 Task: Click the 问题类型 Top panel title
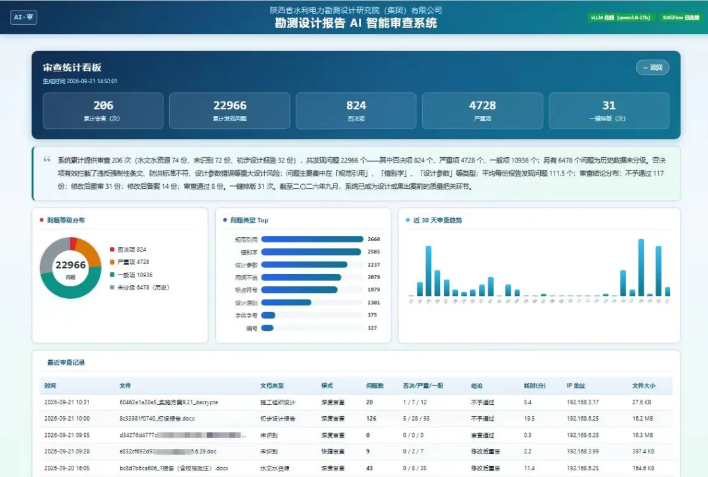point(249,219)
